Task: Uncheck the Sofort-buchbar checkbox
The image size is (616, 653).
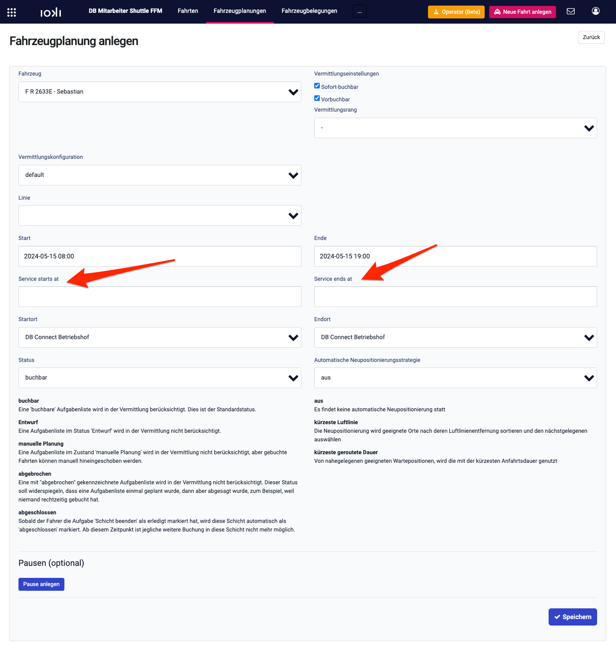Action: 317,86
